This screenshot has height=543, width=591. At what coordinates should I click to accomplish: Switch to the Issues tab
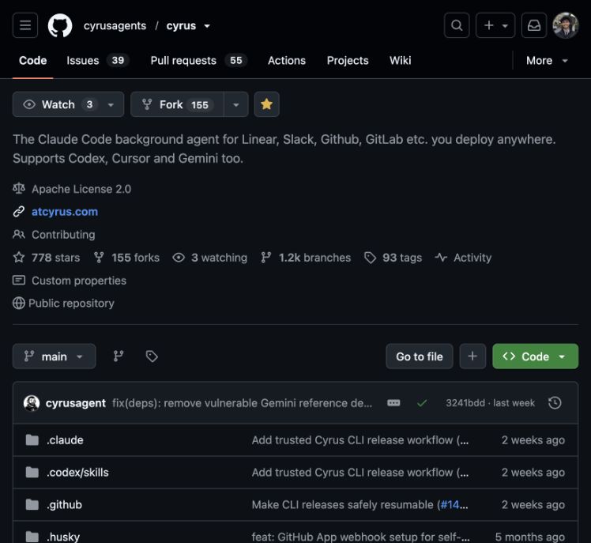click(x=98, y=60)
